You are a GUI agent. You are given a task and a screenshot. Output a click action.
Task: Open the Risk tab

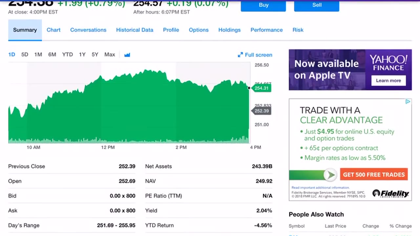[298, 30]
